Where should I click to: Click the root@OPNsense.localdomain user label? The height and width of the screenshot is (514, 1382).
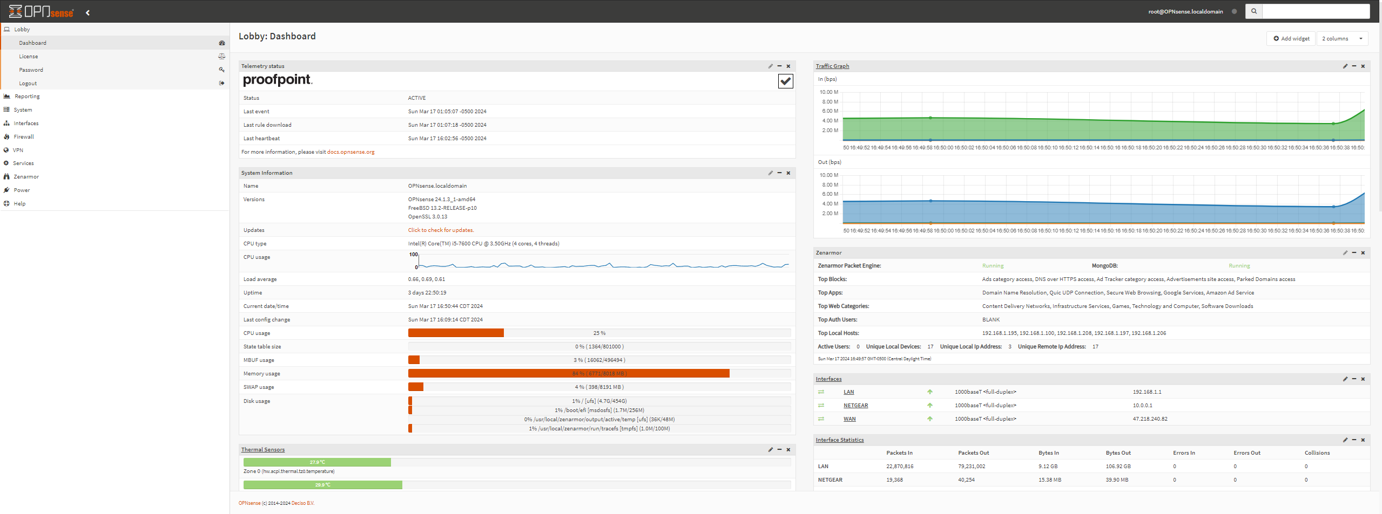pos(1185,12)
